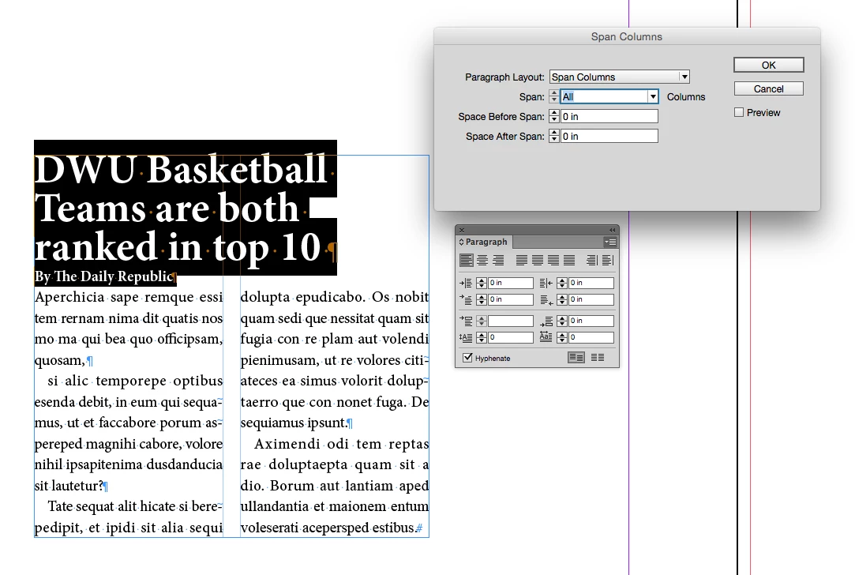This screenshot has width=855, height=575.
Task: Toggle the Hyphenate checkbox
Action: point(467,358)
